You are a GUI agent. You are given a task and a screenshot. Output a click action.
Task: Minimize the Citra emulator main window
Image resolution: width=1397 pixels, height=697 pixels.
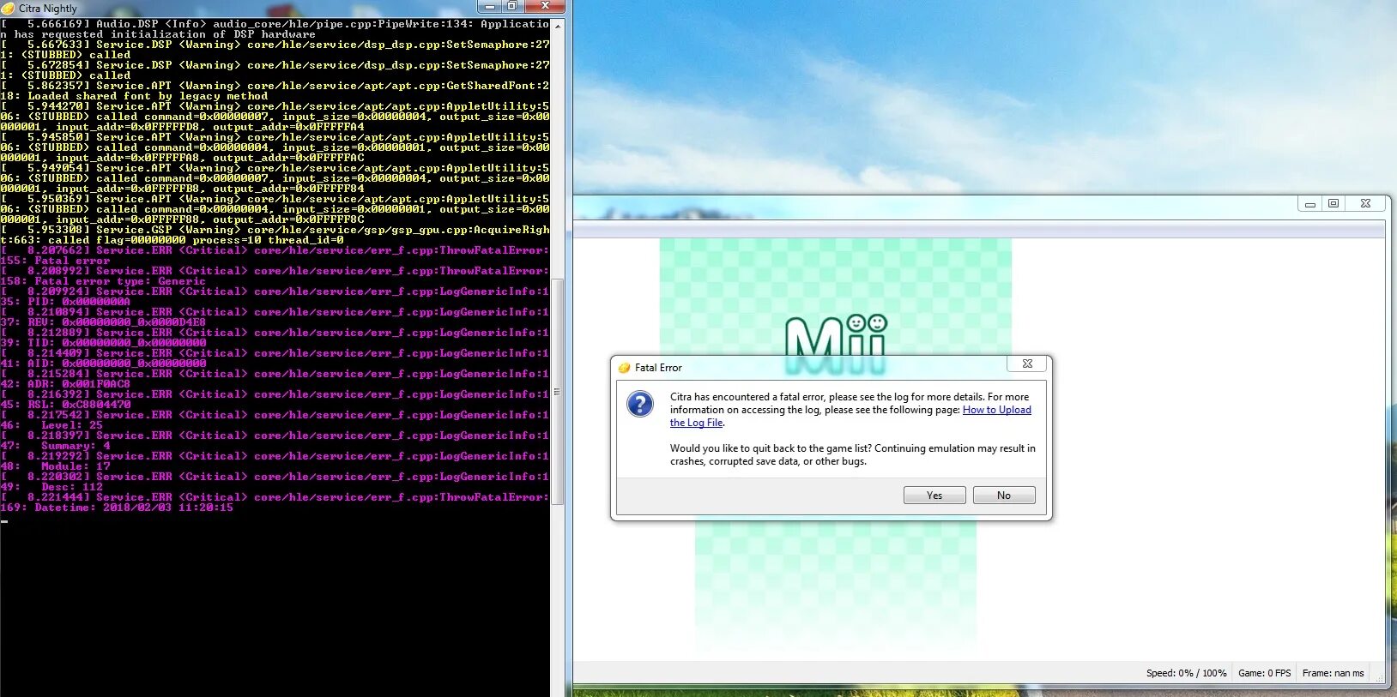(1309, 204)
